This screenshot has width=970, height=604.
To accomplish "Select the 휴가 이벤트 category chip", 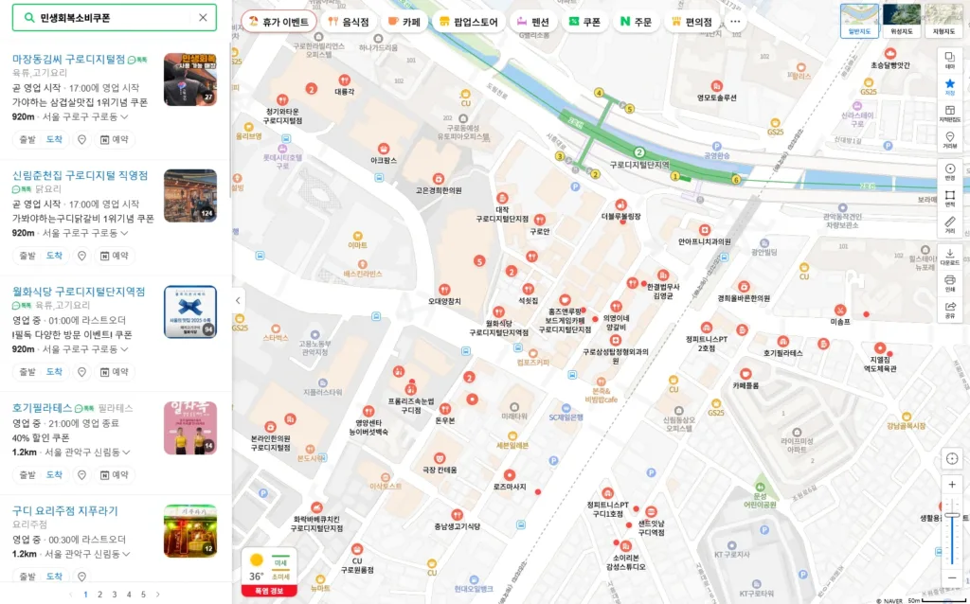I will point(278,22).
